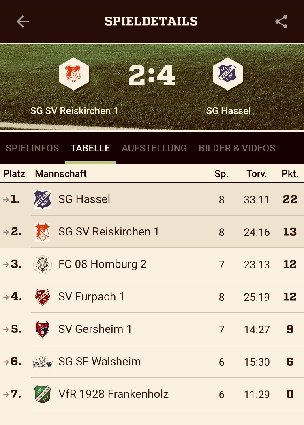The height and width of the screenshot is (425, 304).
Task: Tap the 2:4 match score
Action: tap(152, 76)
